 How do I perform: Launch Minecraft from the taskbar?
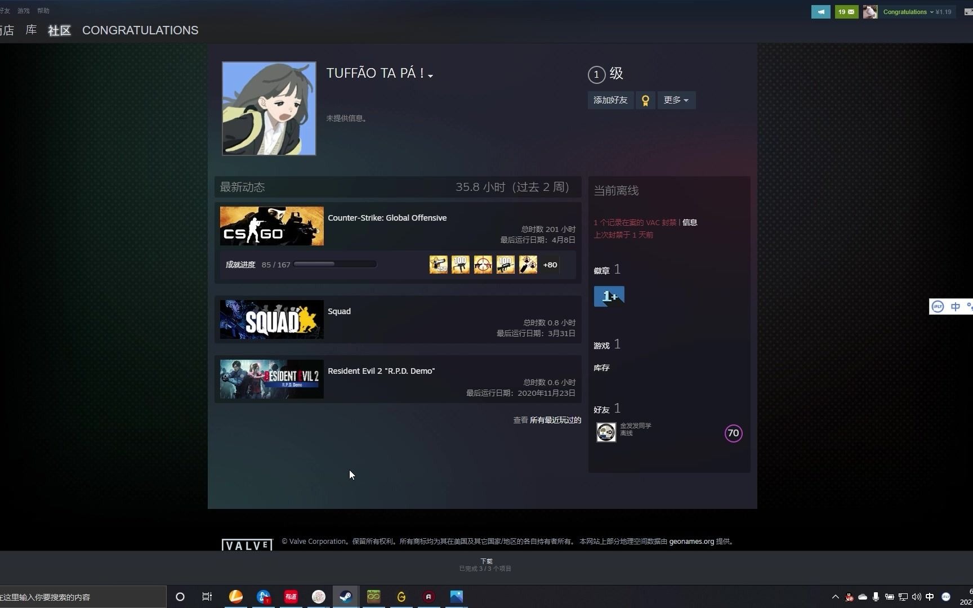coord(373,596)
